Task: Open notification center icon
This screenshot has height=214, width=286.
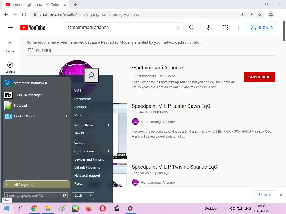Action: click(277, 208)
